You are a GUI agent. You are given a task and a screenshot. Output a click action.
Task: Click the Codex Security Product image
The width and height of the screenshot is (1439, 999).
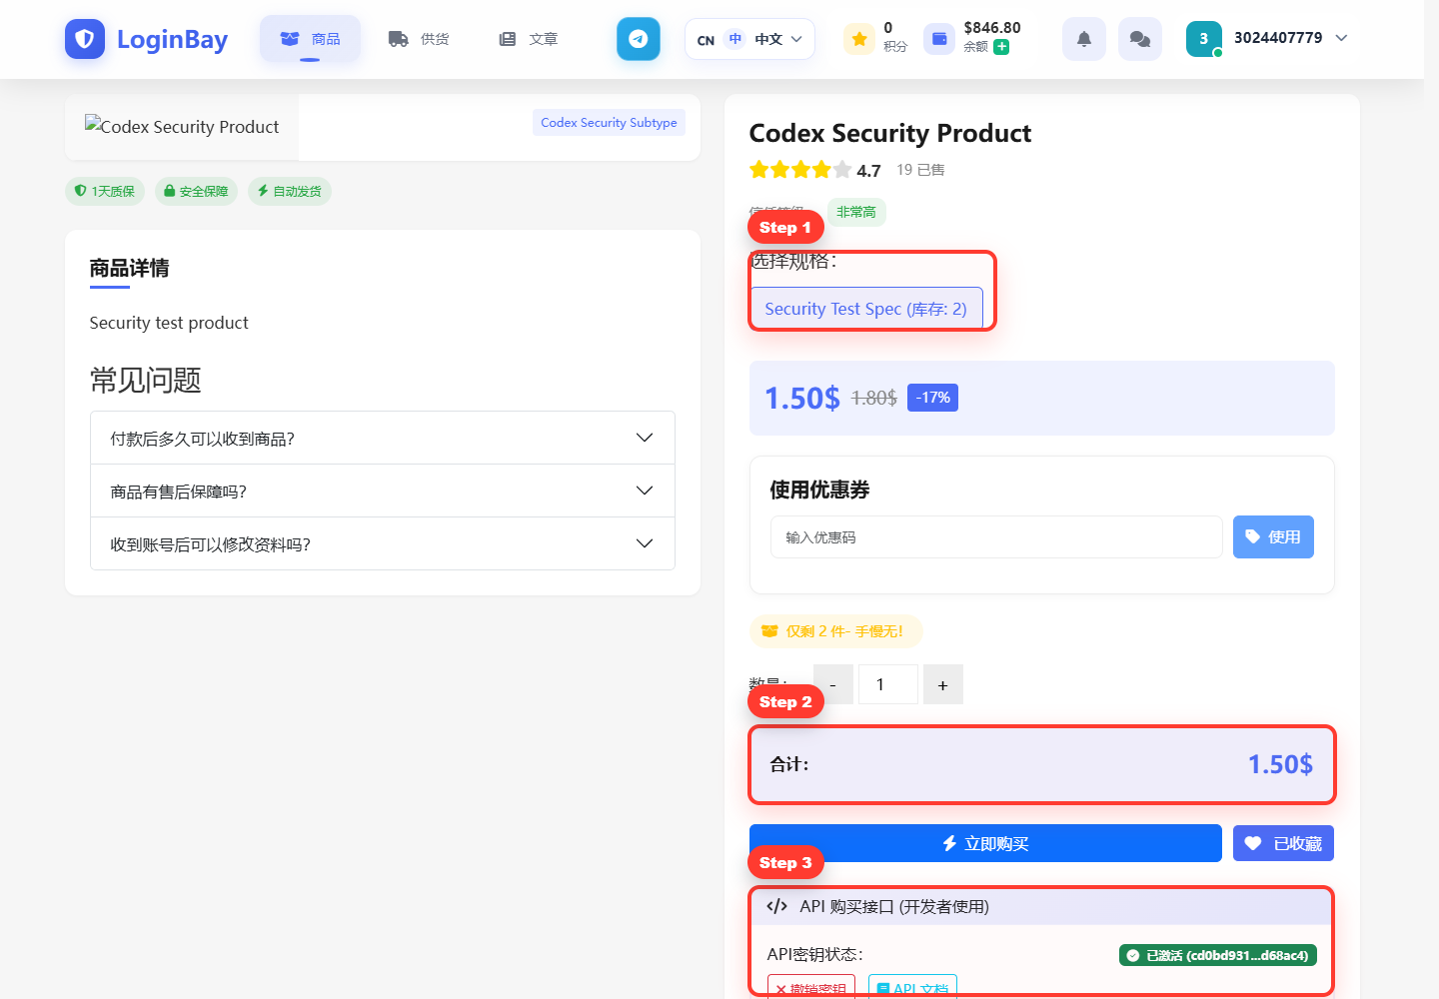tap(182, 127)
